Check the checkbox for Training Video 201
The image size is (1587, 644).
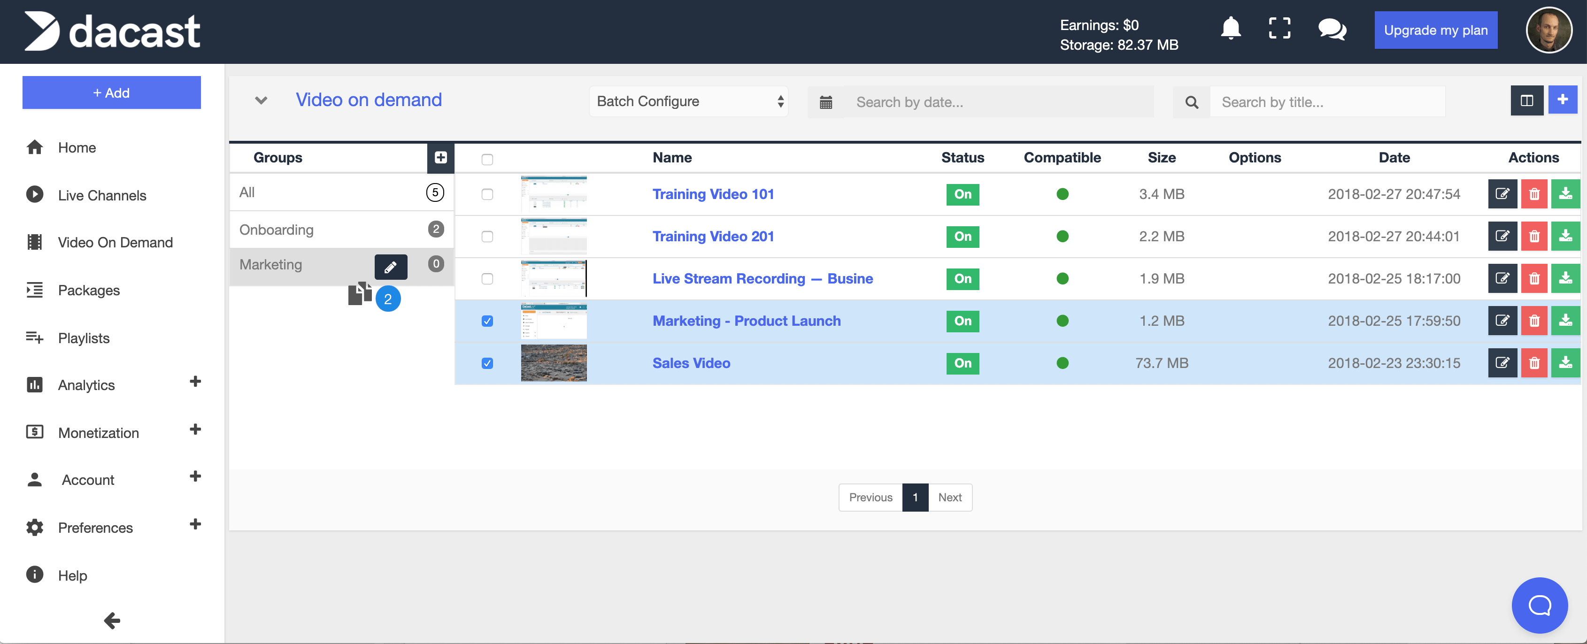click(x=487, y=236)
